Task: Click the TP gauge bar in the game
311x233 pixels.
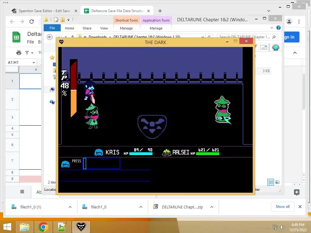Action: tap(73, 88)
